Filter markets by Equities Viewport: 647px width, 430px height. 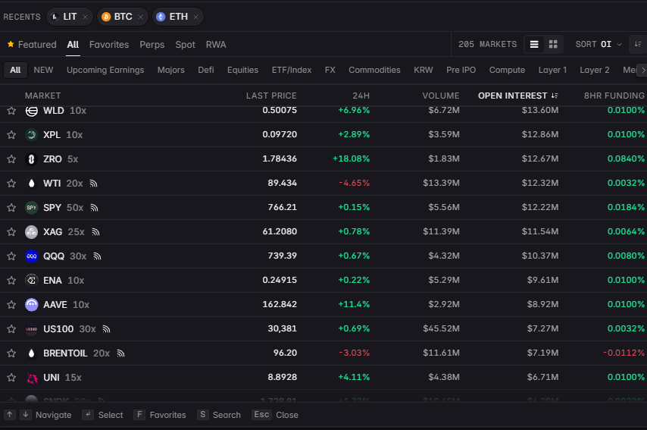point(242,71)
